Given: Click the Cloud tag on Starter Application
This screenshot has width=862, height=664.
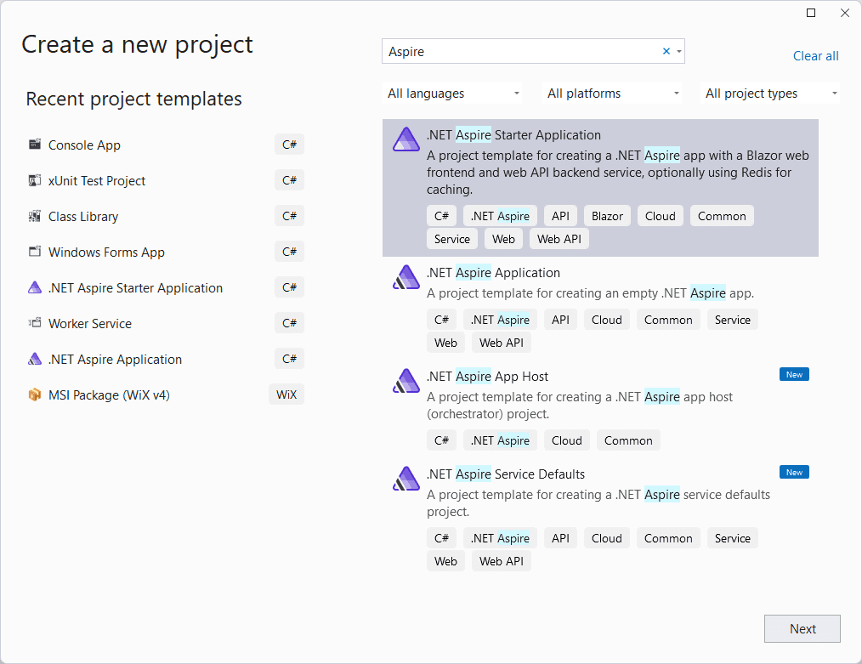Looking at the screenshot, I should [661, 216].
